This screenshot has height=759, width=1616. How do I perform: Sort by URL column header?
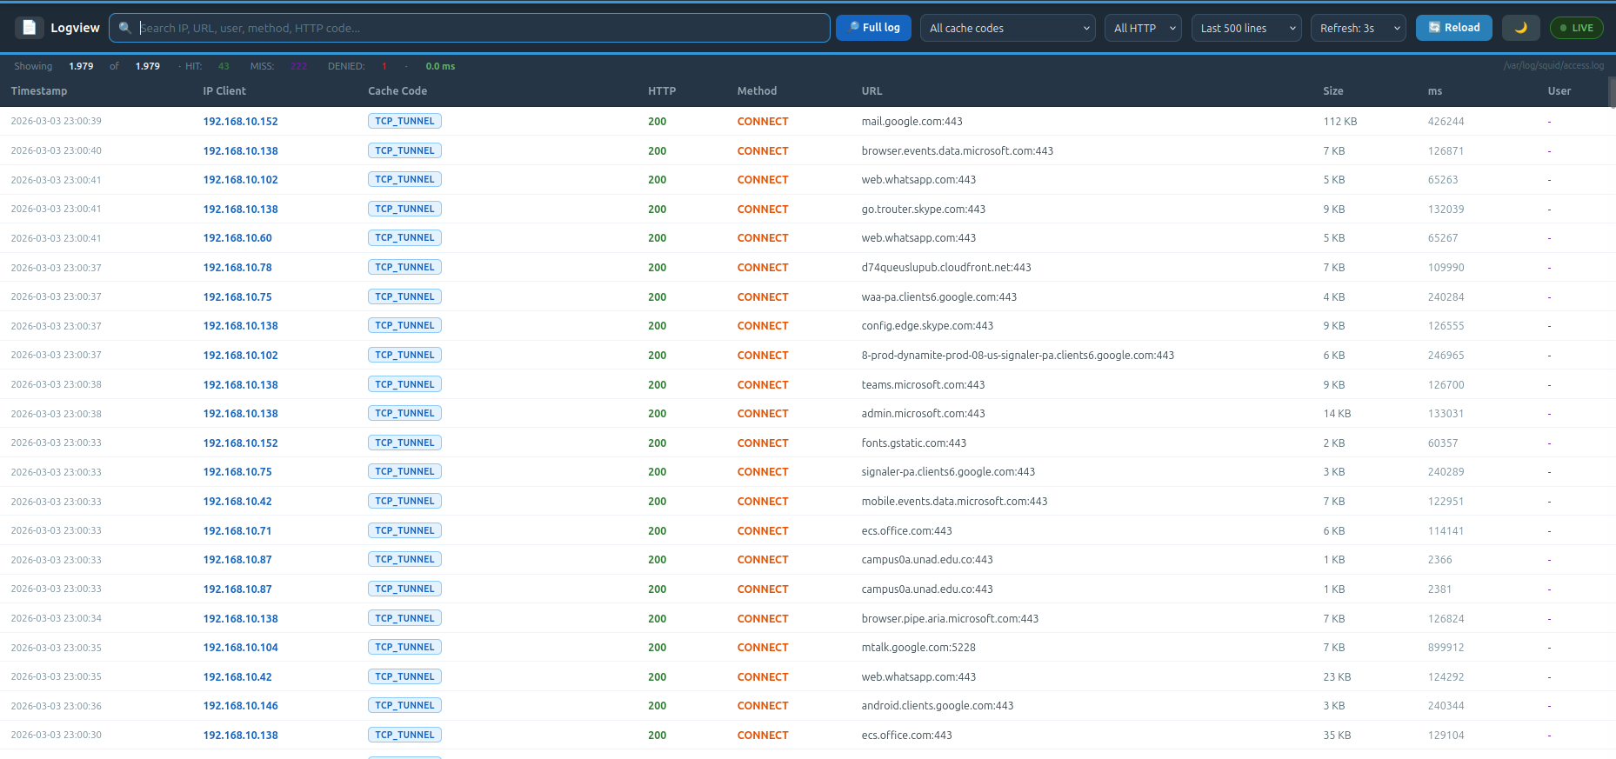[871, 91]
